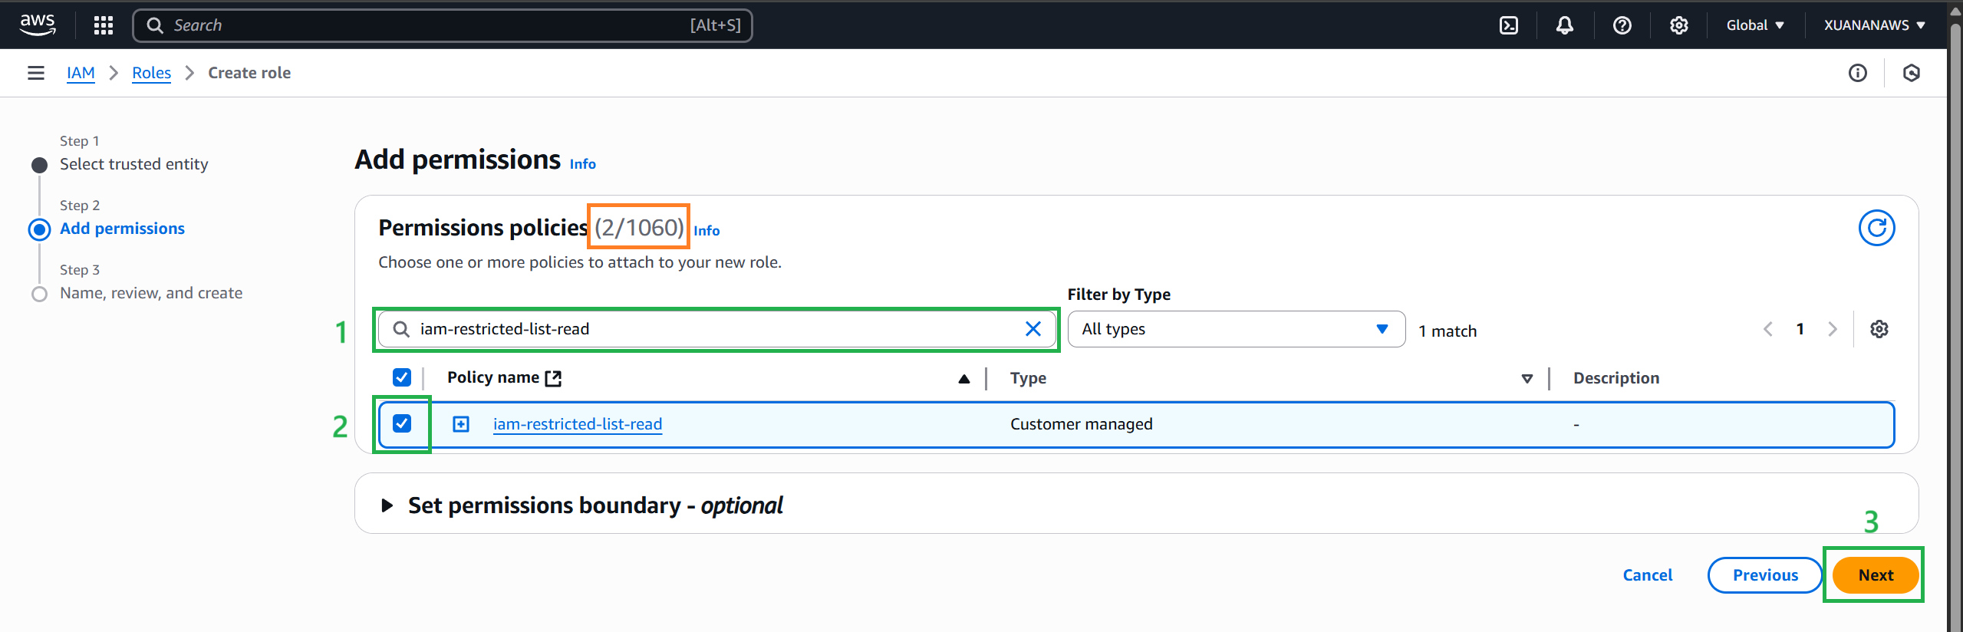Open the notifications bell
The height and width of the screenshot is (632, 1963).
click(1564, 25)
